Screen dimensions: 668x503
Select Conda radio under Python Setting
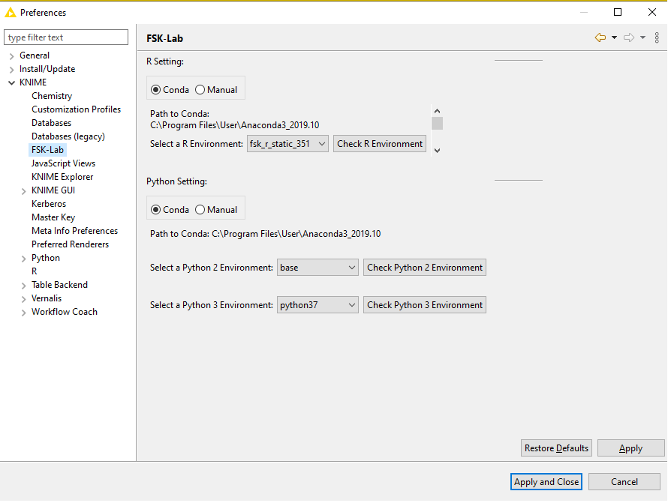(x=170, y=210)
